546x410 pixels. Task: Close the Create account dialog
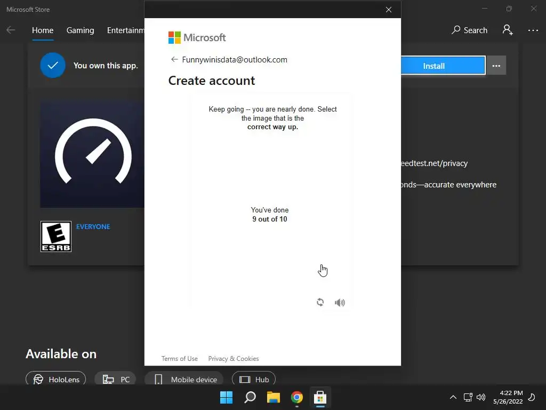pyautogui.click(x=389, y=10)
